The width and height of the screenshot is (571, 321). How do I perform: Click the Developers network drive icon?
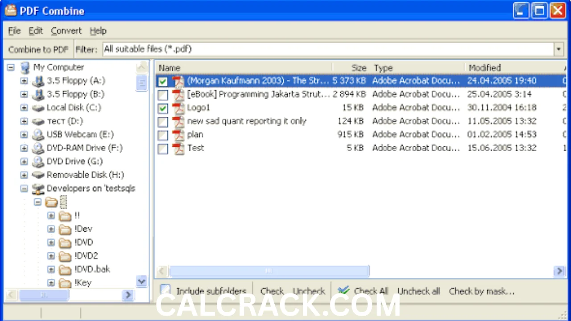(x=38, y=189)
